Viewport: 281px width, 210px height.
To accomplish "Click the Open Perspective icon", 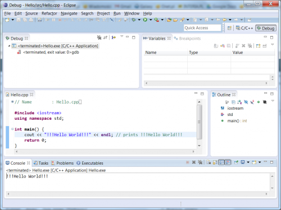I will coord(229,28).
